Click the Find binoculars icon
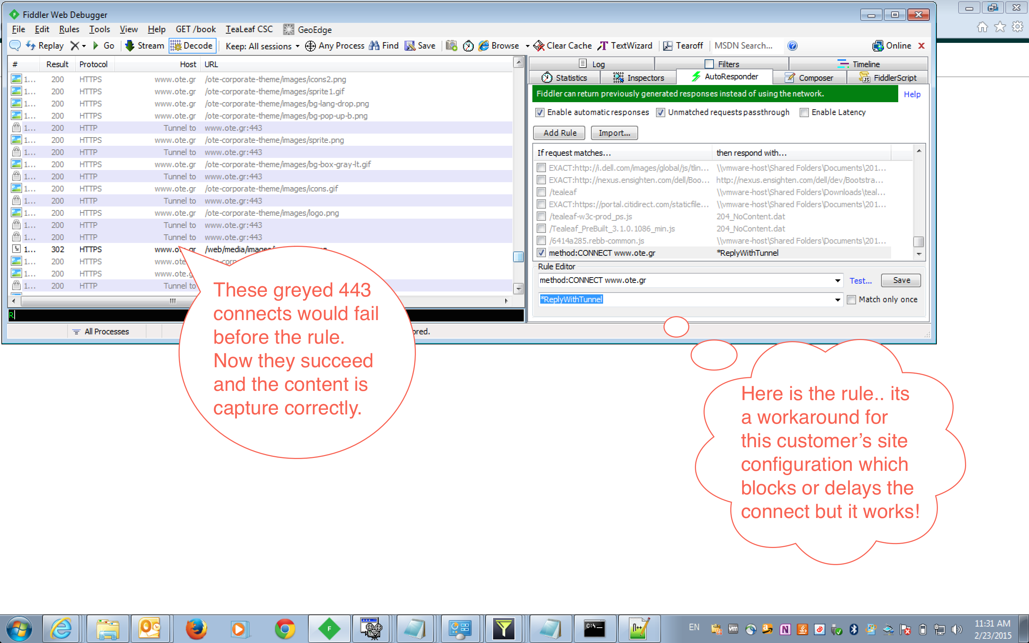1029x643 pixels. tap(374, 45)
